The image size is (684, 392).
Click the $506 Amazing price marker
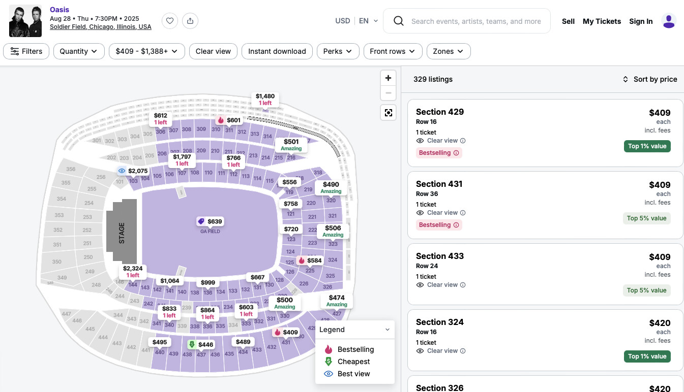tap(333, 231)
